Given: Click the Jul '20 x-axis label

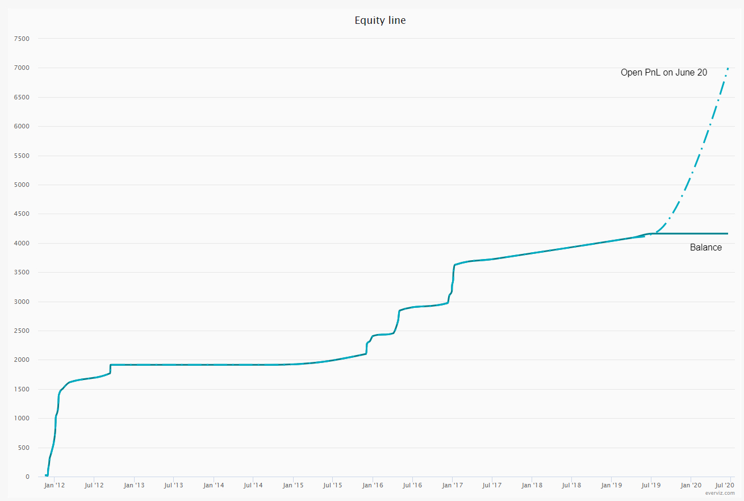Looking at the screenshot, I should (725, 486).
